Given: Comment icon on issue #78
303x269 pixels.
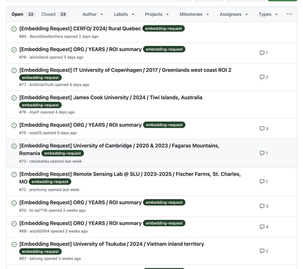Looking at the screenshot, I should click(x=262, y=53).
